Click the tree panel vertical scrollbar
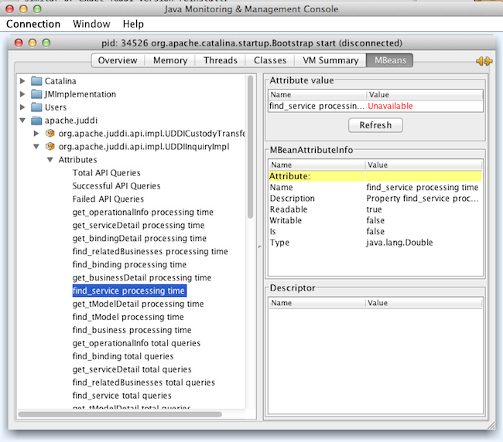 pos(249,147)
